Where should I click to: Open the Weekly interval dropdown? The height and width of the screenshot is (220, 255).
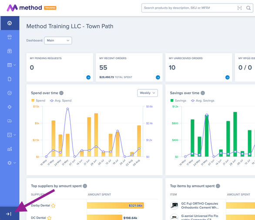pos(148,93)
